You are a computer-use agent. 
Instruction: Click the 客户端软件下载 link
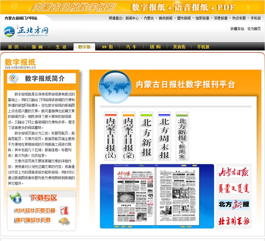[33, 220]
